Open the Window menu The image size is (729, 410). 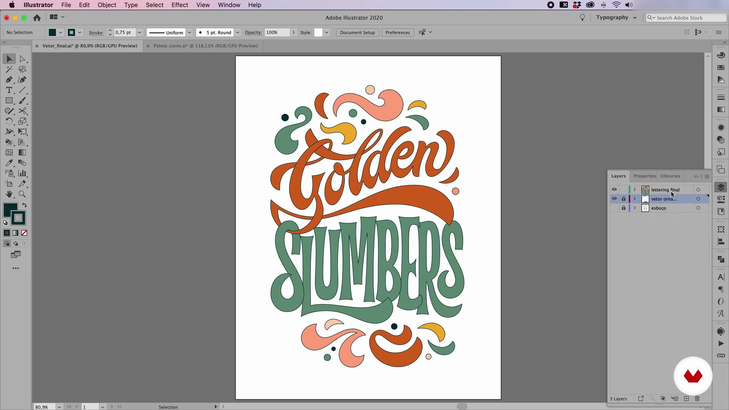pos(229,5)
